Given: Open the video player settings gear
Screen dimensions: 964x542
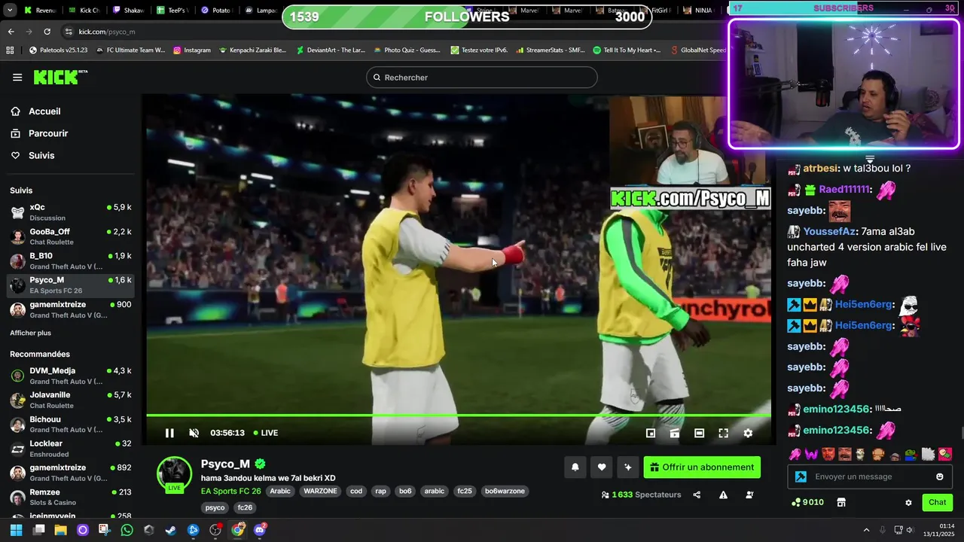Looking at the screenshot, I should [x=748, y=433].
